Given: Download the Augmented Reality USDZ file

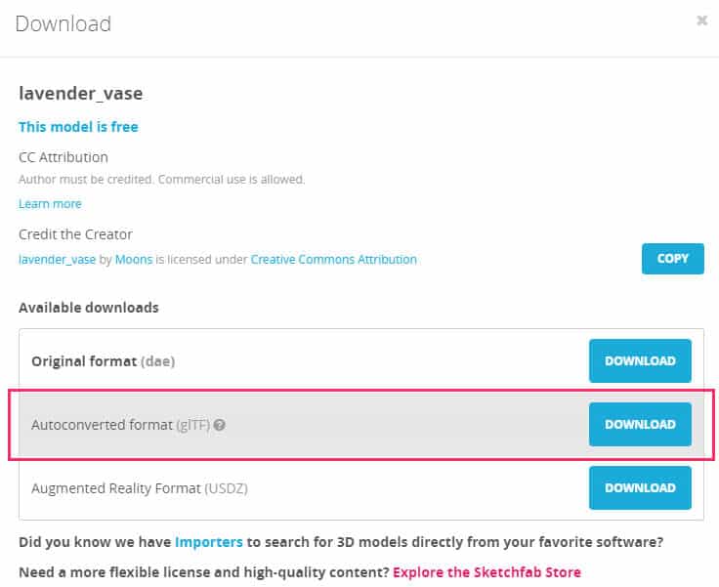Looking at the screenshot, I should click(x=640, y=487).
